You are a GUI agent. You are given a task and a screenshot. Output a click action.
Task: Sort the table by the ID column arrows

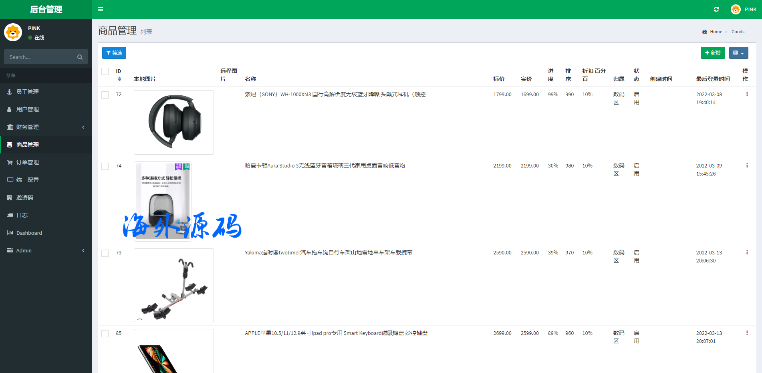coord(119,79)
